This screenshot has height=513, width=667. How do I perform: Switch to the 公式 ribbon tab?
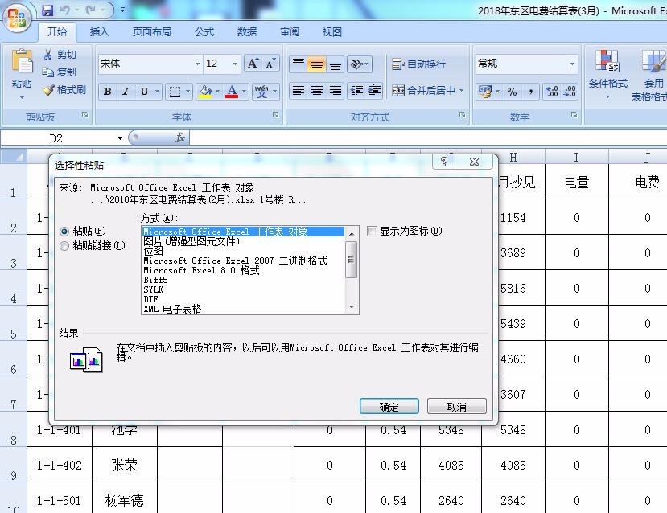pyautogui.click(x=204, y=32)
